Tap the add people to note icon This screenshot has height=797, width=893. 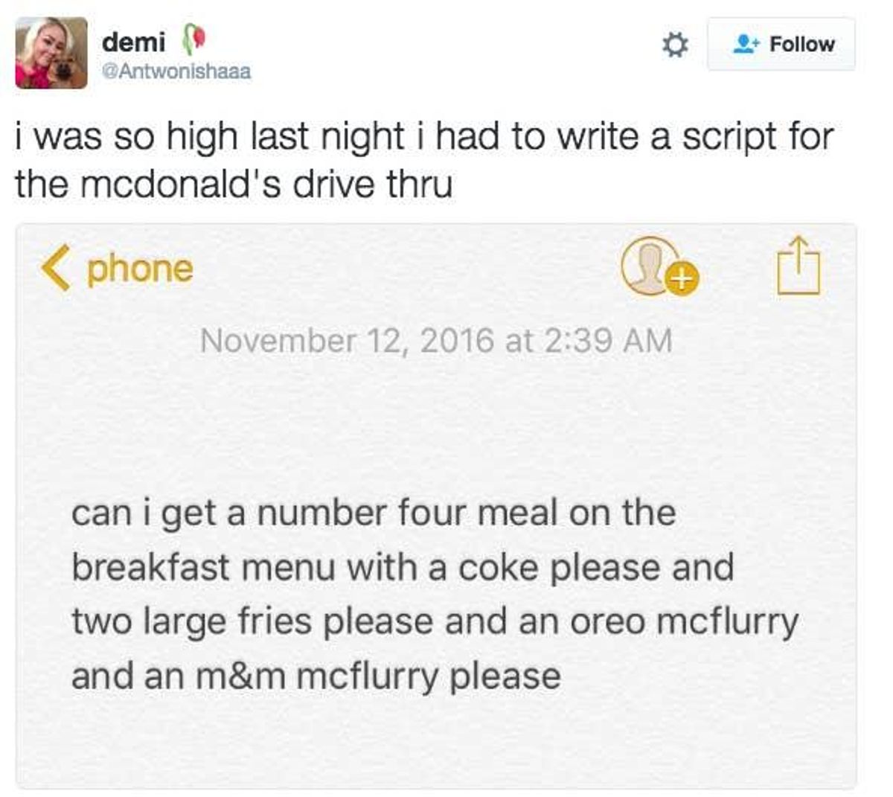659,266
